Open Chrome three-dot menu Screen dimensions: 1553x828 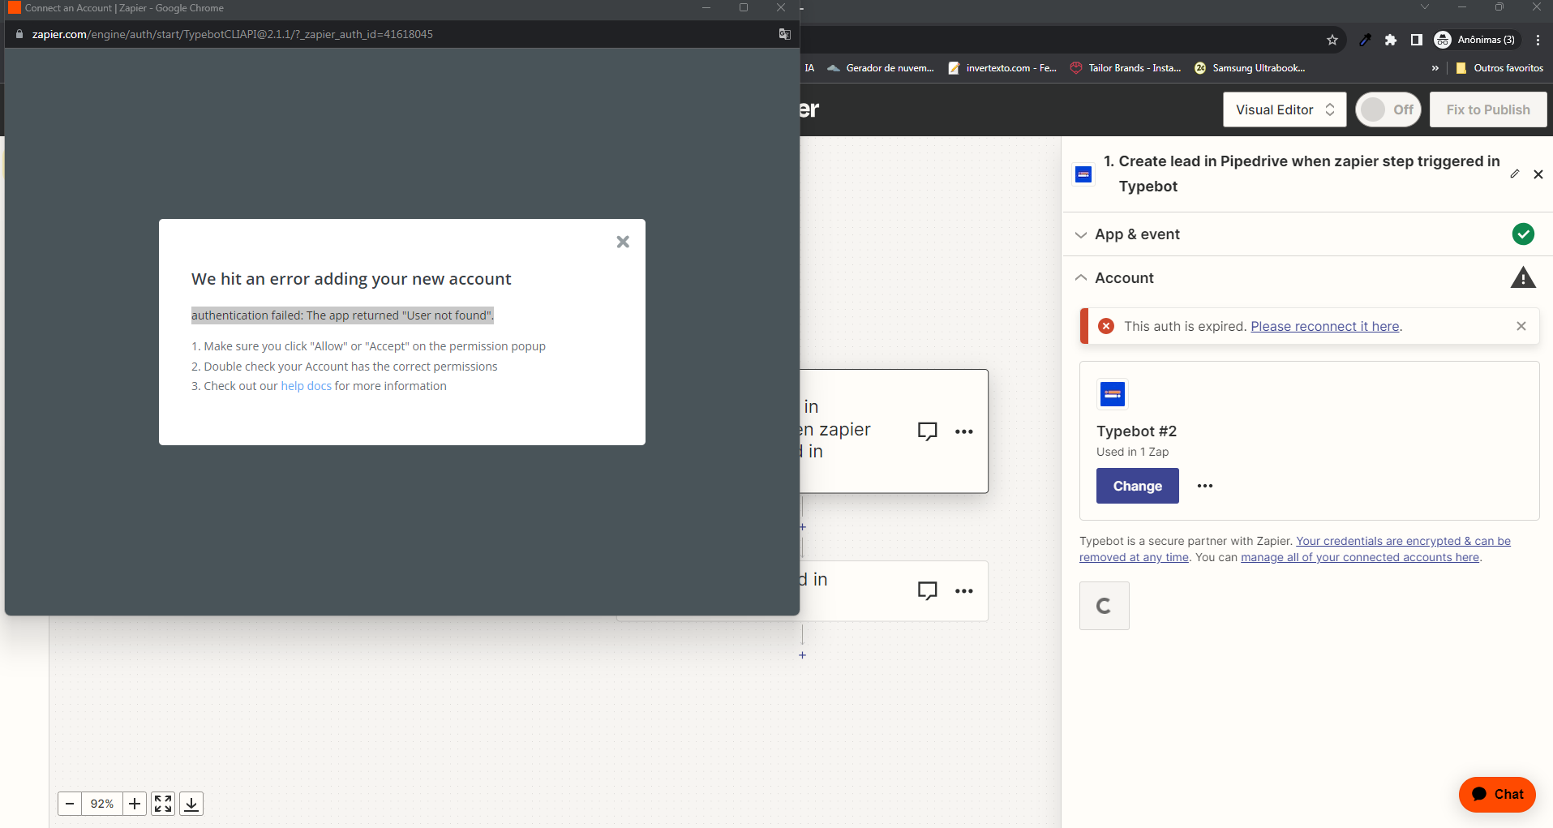[x=1538, y=40]
